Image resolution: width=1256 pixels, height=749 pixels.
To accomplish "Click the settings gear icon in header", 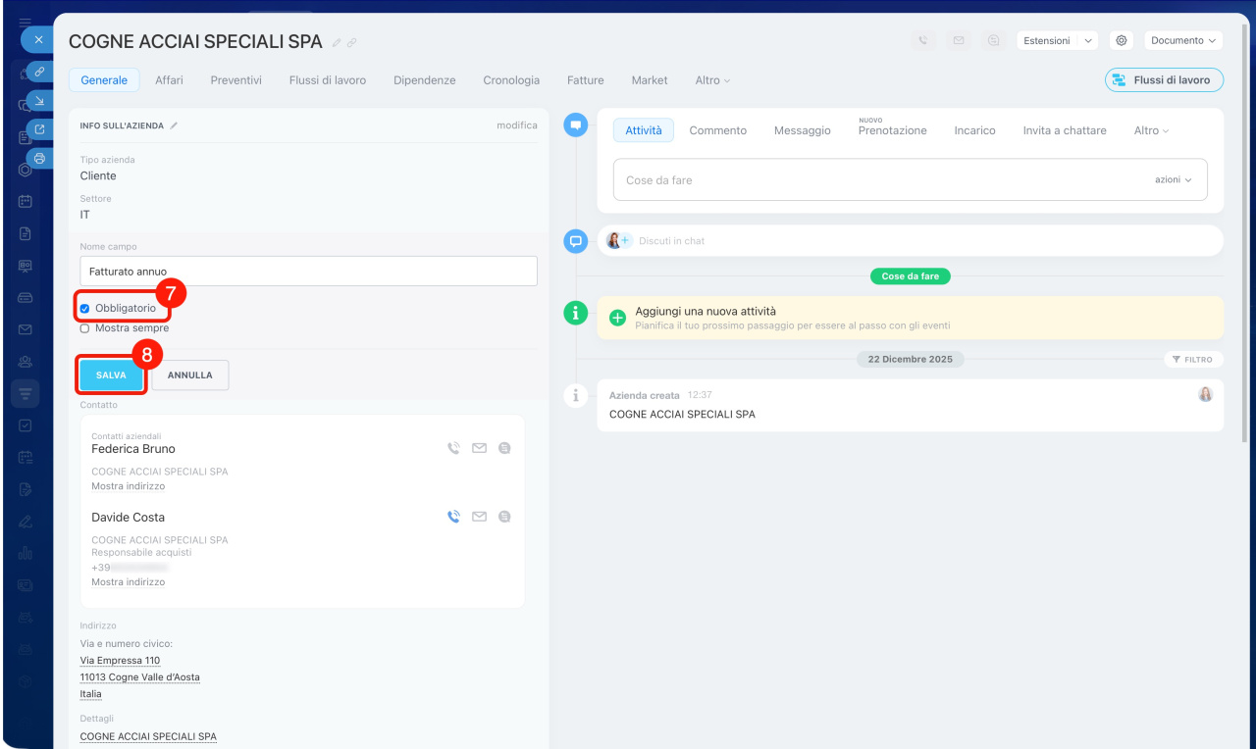I will coord(1121,40).
